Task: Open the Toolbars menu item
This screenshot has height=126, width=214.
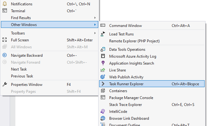Action: coord(50,33)
